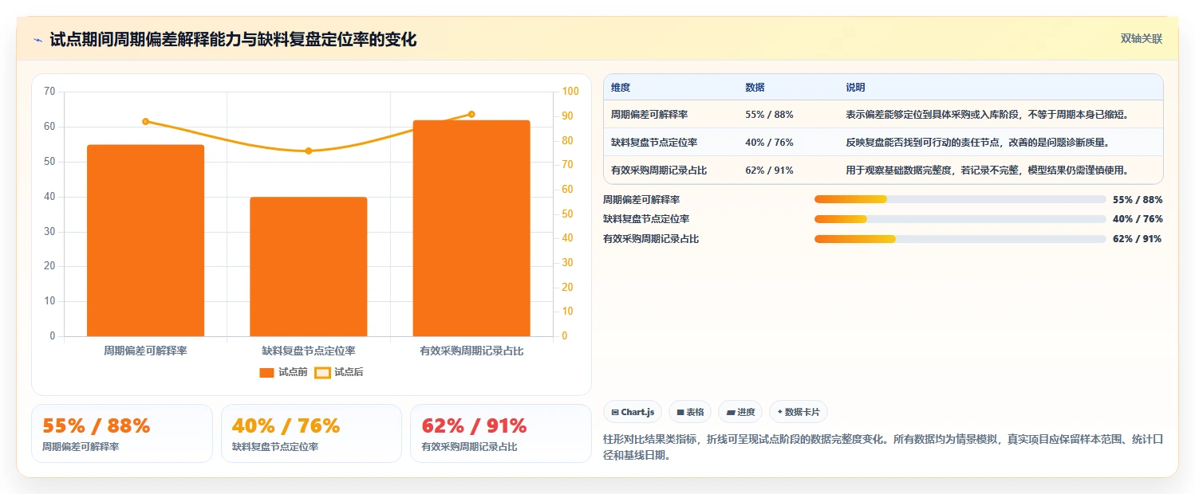Click the footnote paragraph starting 柱形对比结果类指标
Viewport: 1195px width, 494px height.
[x=882, y=447]
